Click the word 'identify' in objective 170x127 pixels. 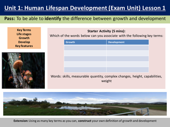(53, 19)
